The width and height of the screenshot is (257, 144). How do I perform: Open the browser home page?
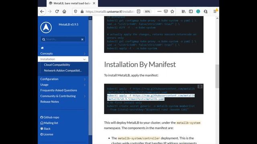click(64, 12)
